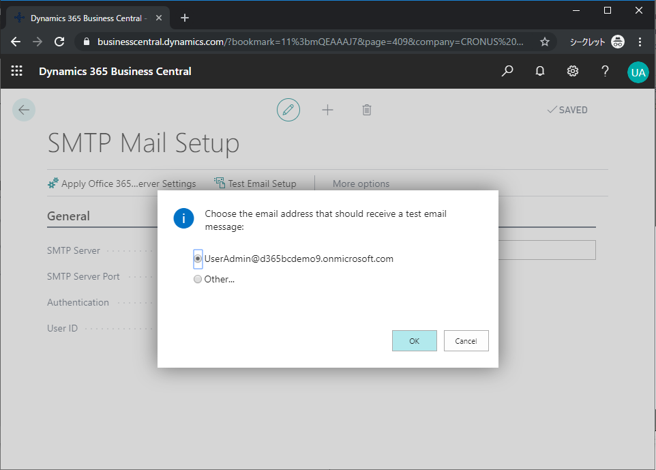Go back using the page arrow button

[24, 110]
